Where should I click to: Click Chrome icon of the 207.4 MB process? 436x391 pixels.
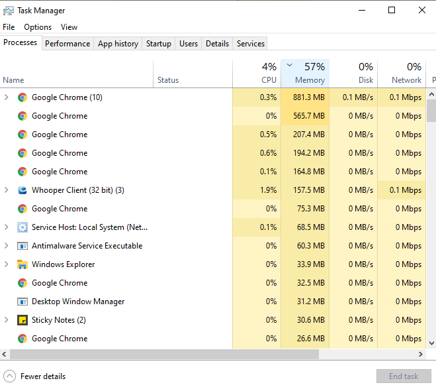22,135
